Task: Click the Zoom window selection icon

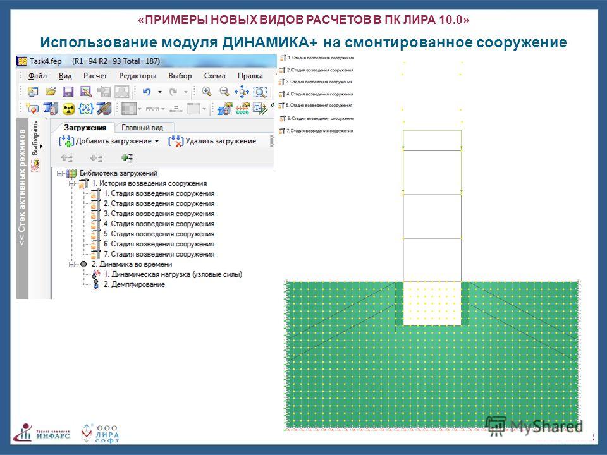Action: point(259,92)
